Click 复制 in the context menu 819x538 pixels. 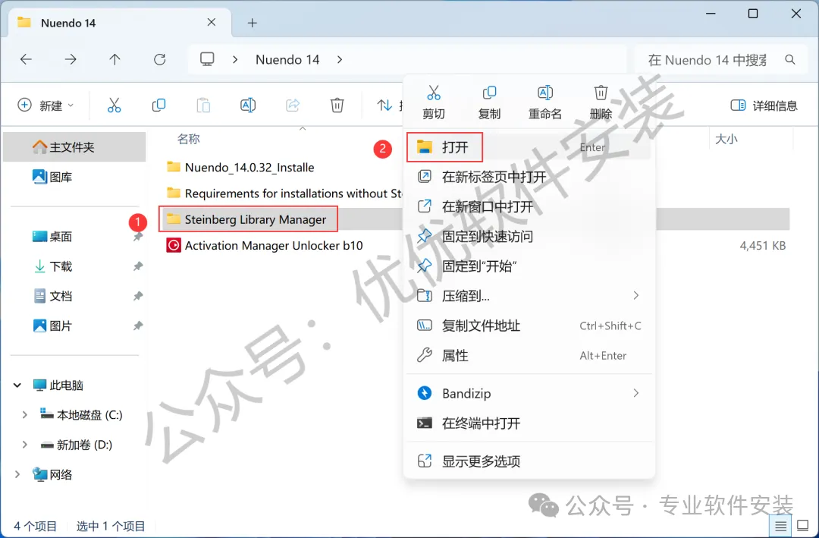click(x=489, y=102)
